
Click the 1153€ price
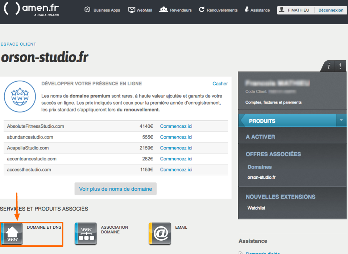point(146,170)
